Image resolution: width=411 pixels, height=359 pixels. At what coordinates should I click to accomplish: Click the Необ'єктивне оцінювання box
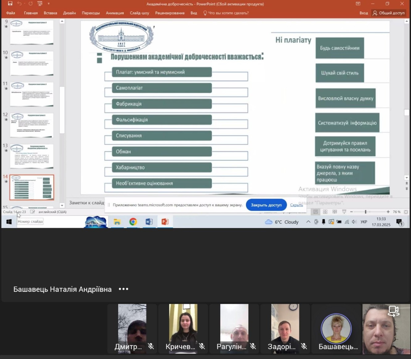(x=162, y=183)
